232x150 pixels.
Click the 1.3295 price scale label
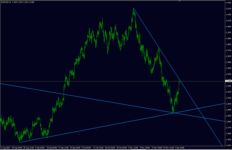229,86
